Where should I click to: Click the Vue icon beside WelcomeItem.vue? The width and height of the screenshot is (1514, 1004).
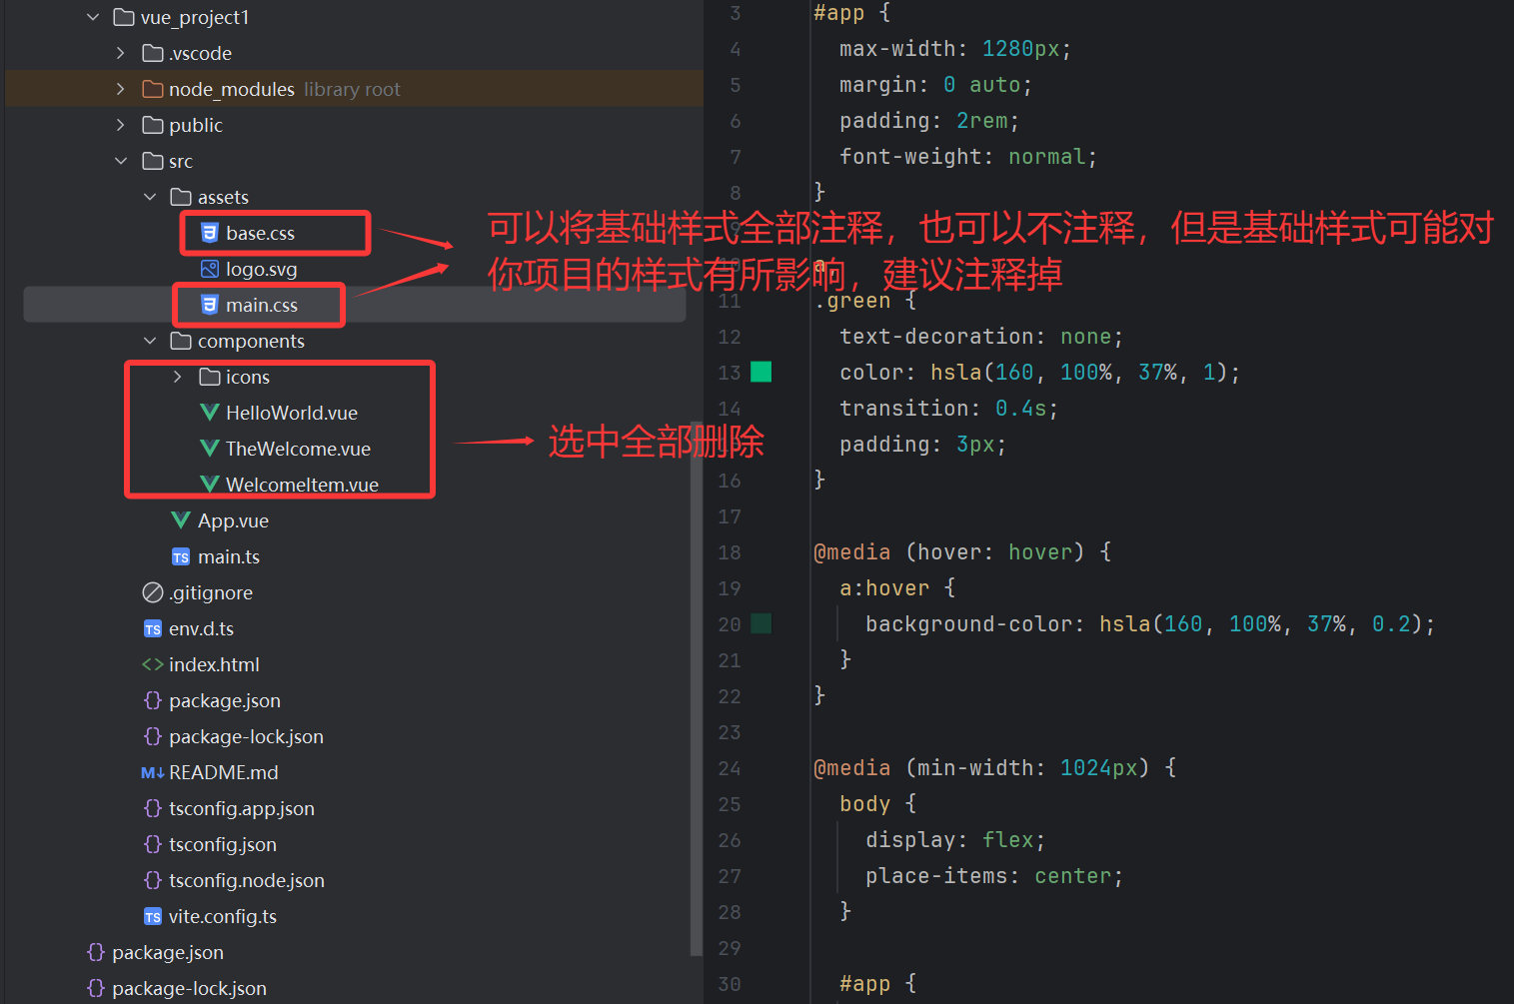tap(210, 485)
